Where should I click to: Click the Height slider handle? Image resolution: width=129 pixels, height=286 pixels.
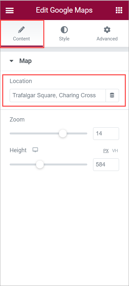pos(40,164)
